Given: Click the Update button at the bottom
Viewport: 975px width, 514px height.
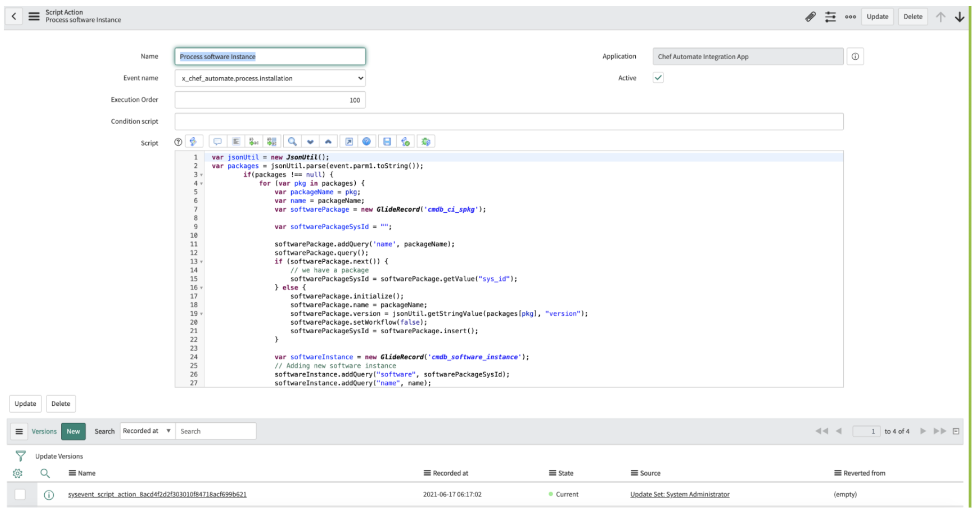Looking at the screenshot, I should (25, 404).
